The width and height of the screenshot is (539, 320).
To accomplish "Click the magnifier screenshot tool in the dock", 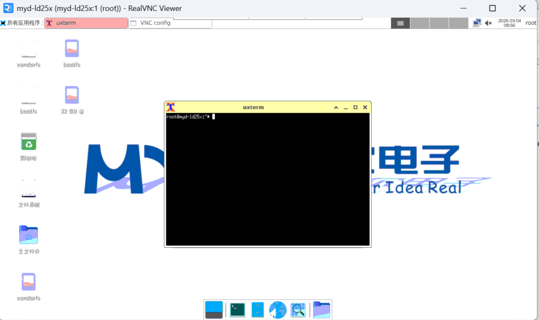I will (298, 309).
